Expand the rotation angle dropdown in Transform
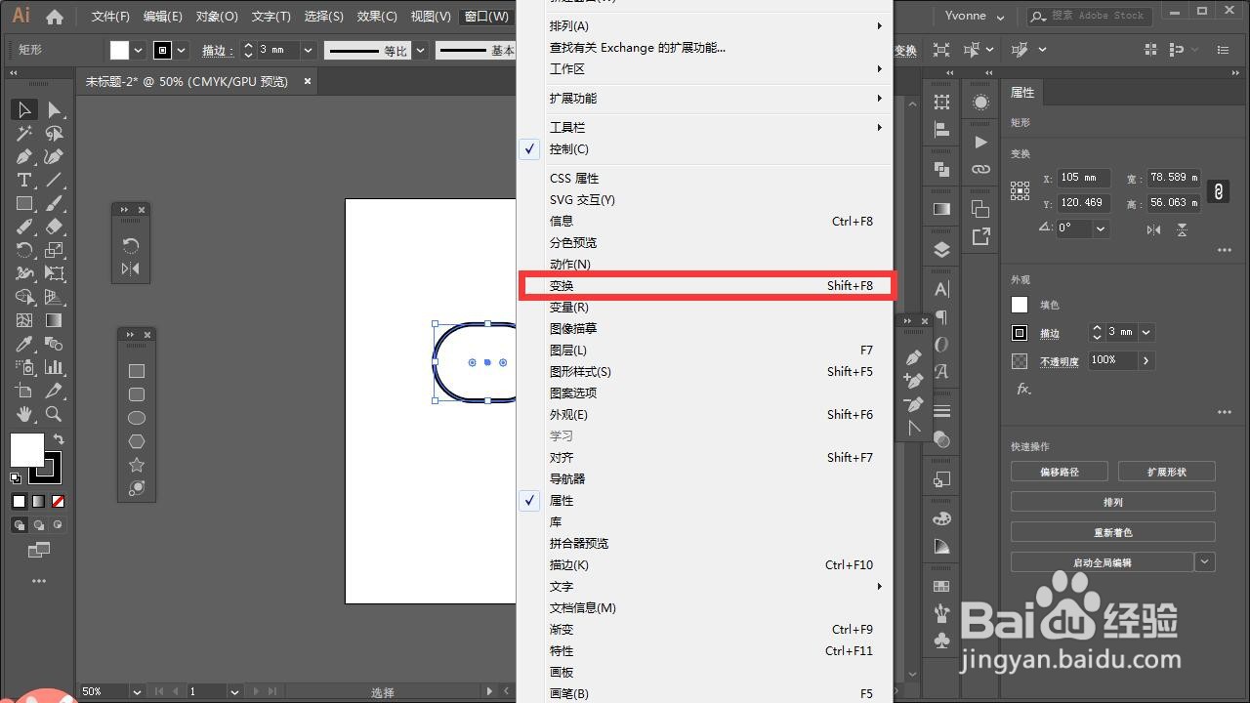 coord(1100,228)
